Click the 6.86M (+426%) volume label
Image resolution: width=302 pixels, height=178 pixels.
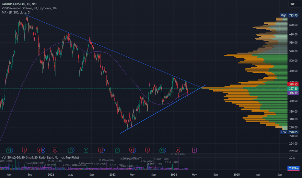100,163
